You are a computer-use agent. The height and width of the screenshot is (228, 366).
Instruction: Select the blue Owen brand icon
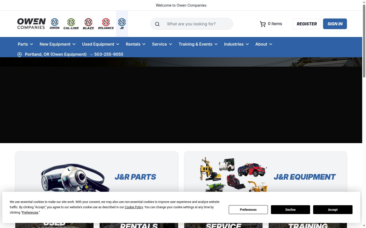coord(55,24)
